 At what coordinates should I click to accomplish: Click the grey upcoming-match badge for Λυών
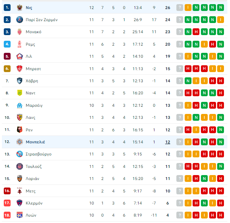[x=180, y=215]
